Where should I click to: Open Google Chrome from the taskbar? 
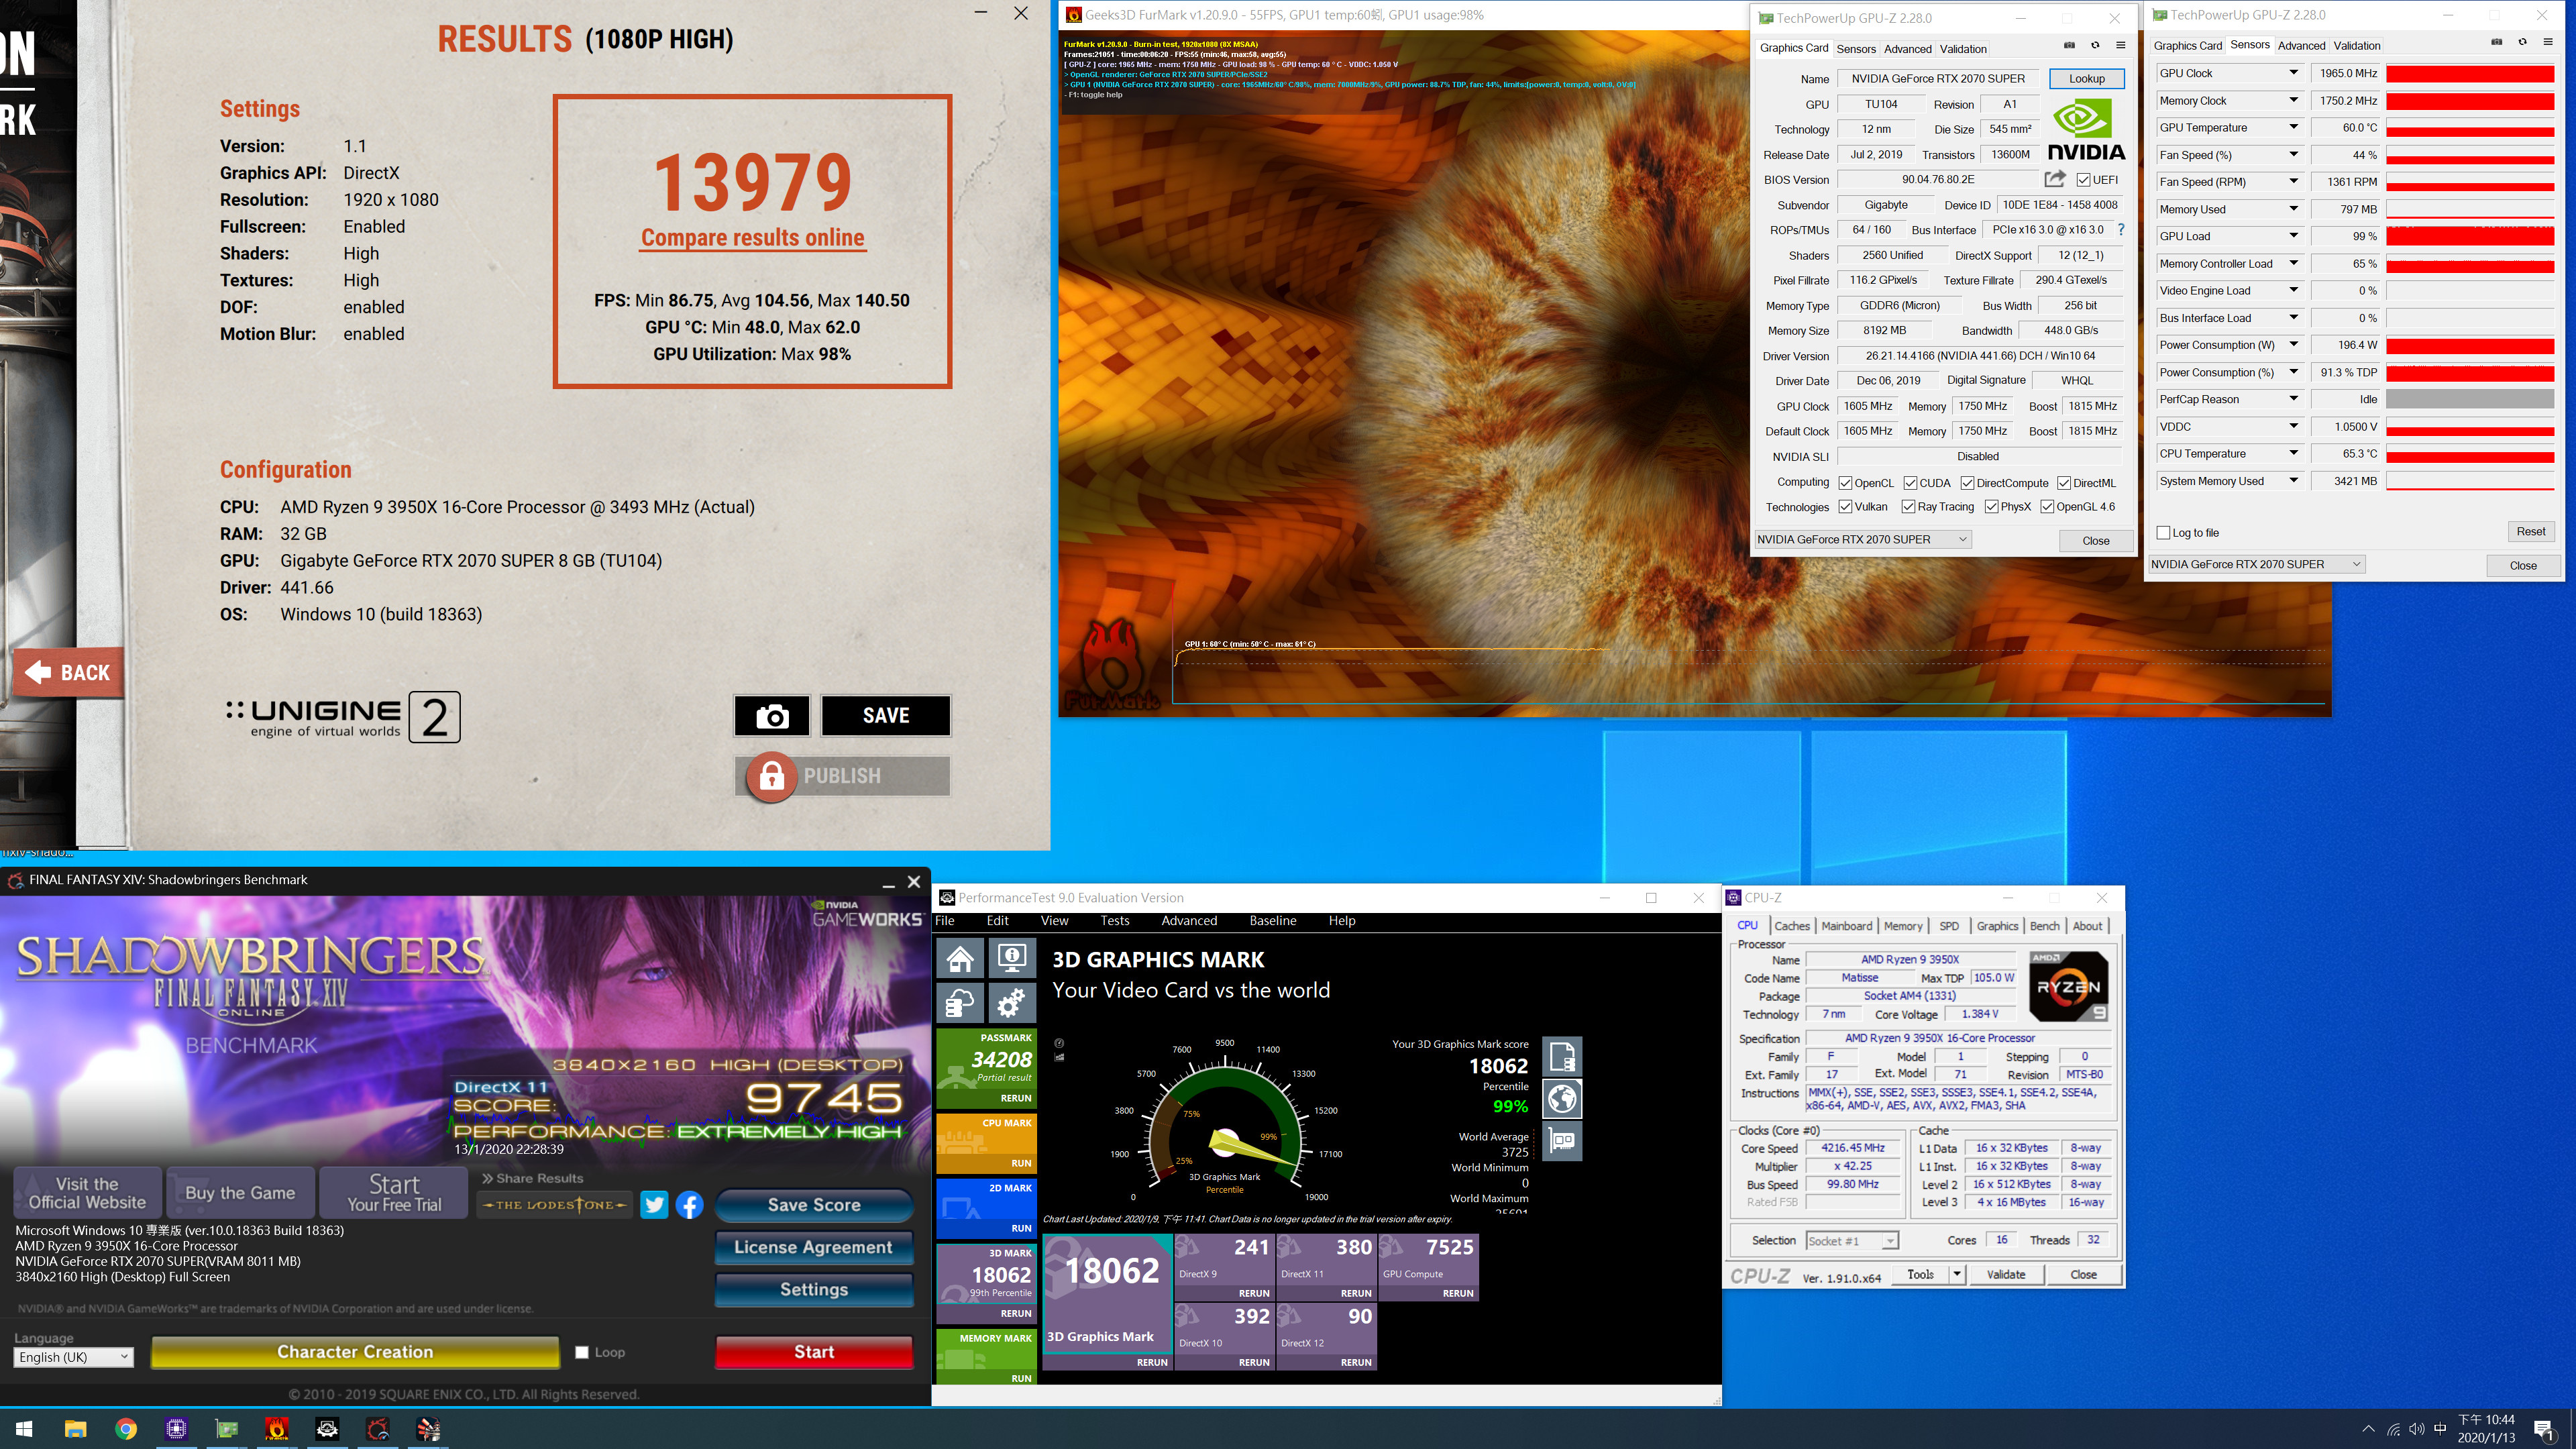coord(126,1429)
